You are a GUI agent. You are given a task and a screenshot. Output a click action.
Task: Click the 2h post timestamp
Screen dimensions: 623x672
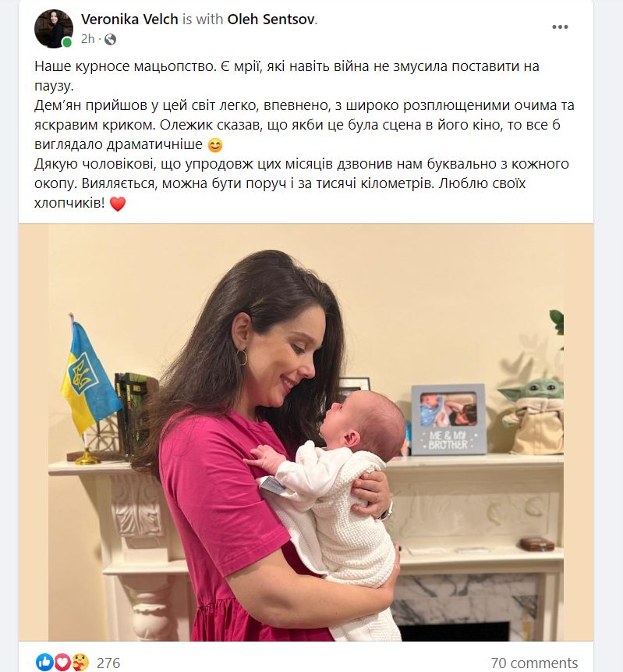pyautogui.click(x=88, y=39)
